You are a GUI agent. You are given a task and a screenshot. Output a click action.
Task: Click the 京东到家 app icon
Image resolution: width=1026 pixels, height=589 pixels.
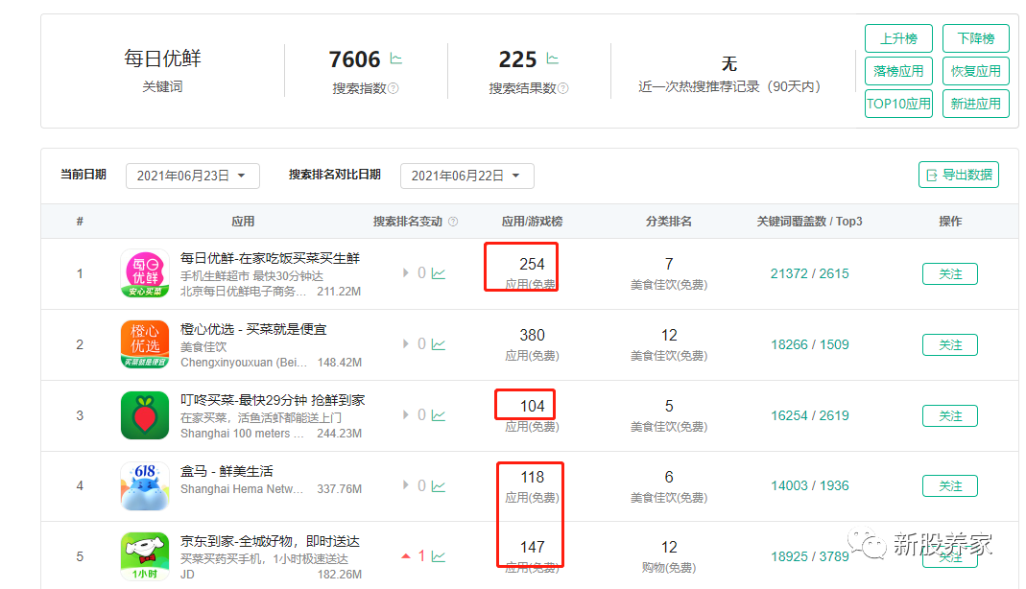click(145, 556)
